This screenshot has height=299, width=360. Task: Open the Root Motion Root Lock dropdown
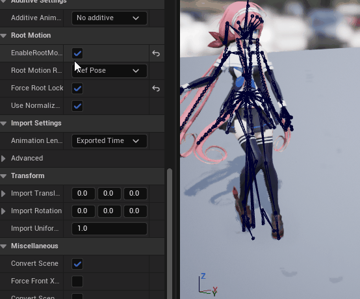click(109, 70)
